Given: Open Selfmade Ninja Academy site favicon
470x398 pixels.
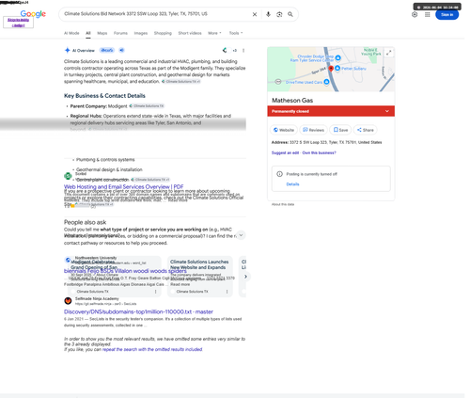Looking at the screenshot, I should point(68,301).
